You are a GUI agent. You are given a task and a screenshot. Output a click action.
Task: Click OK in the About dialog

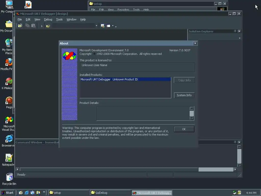click(184, 129)
